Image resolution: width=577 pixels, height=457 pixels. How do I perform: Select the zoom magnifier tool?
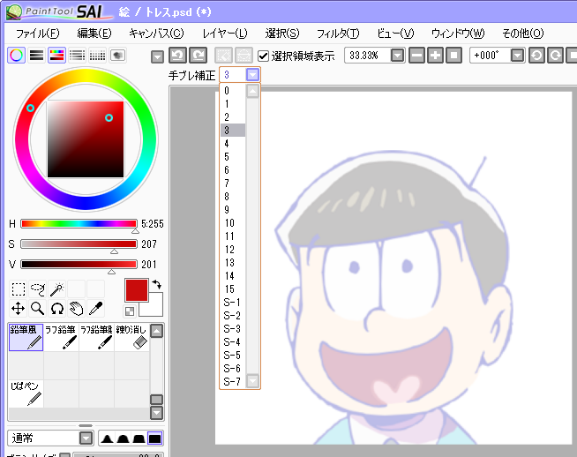point(38,309)
